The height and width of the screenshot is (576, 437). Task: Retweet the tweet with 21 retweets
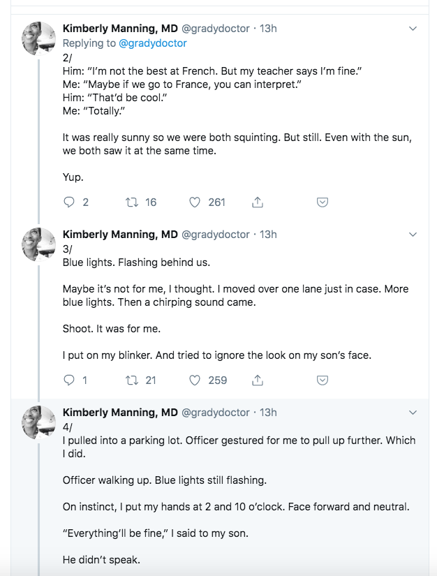[132, 381]
